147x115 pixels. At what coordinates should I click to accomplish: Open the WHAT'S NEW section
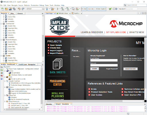tap(137, 32)
